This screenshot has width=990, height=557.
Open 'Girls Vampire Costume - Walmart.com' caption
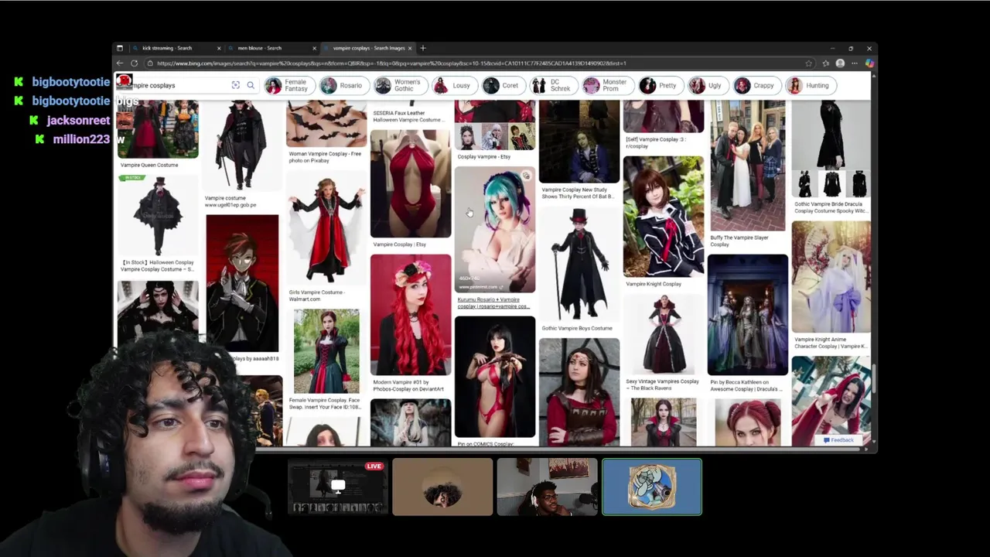[316, 296]
